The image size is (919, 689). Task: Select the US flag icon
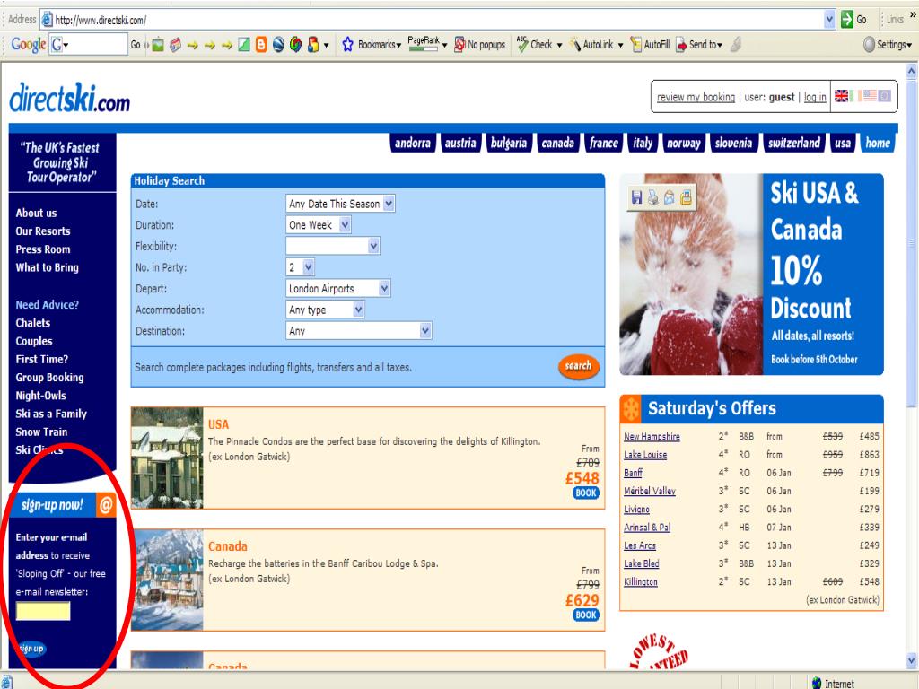pos(870,96)
